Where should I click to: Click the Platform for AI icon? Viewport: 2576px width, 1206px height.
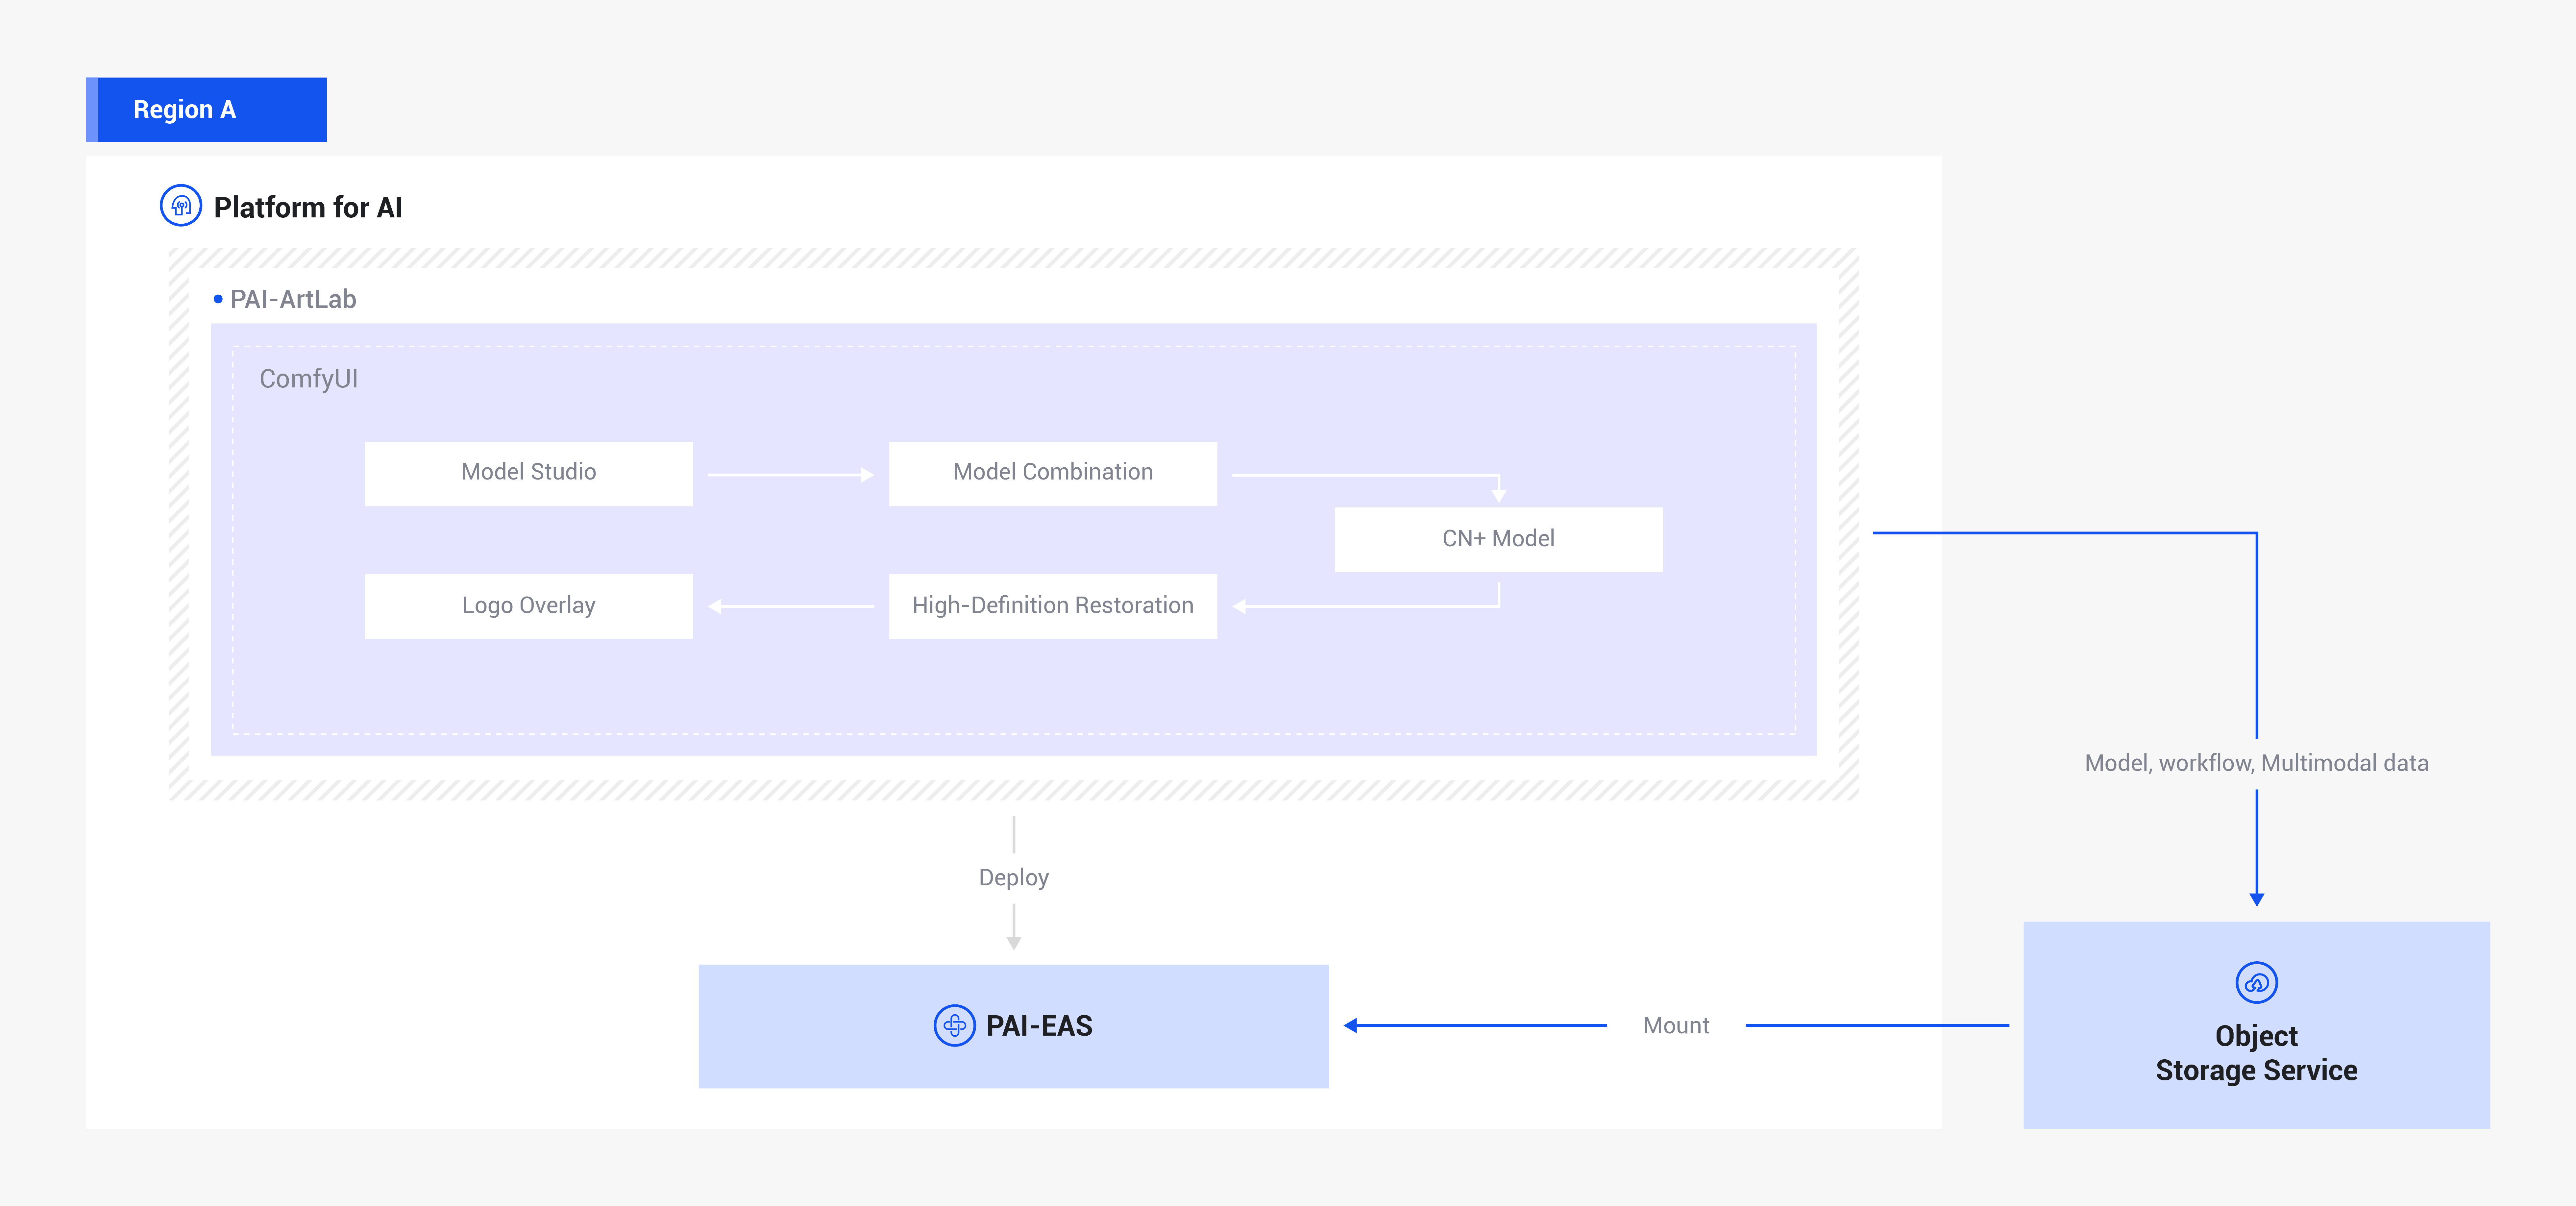click(181, 206)
